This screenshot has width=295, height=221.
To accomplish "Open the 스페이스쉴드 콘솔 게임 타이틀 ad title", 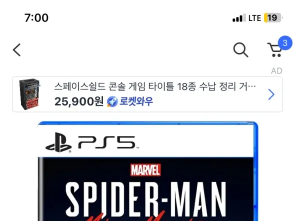I will (x=155, y=86).
